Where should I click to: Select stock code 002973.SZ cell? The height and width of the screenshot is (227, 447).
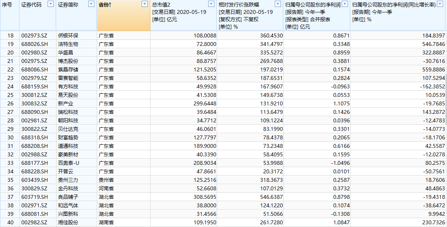click(34, 36)
